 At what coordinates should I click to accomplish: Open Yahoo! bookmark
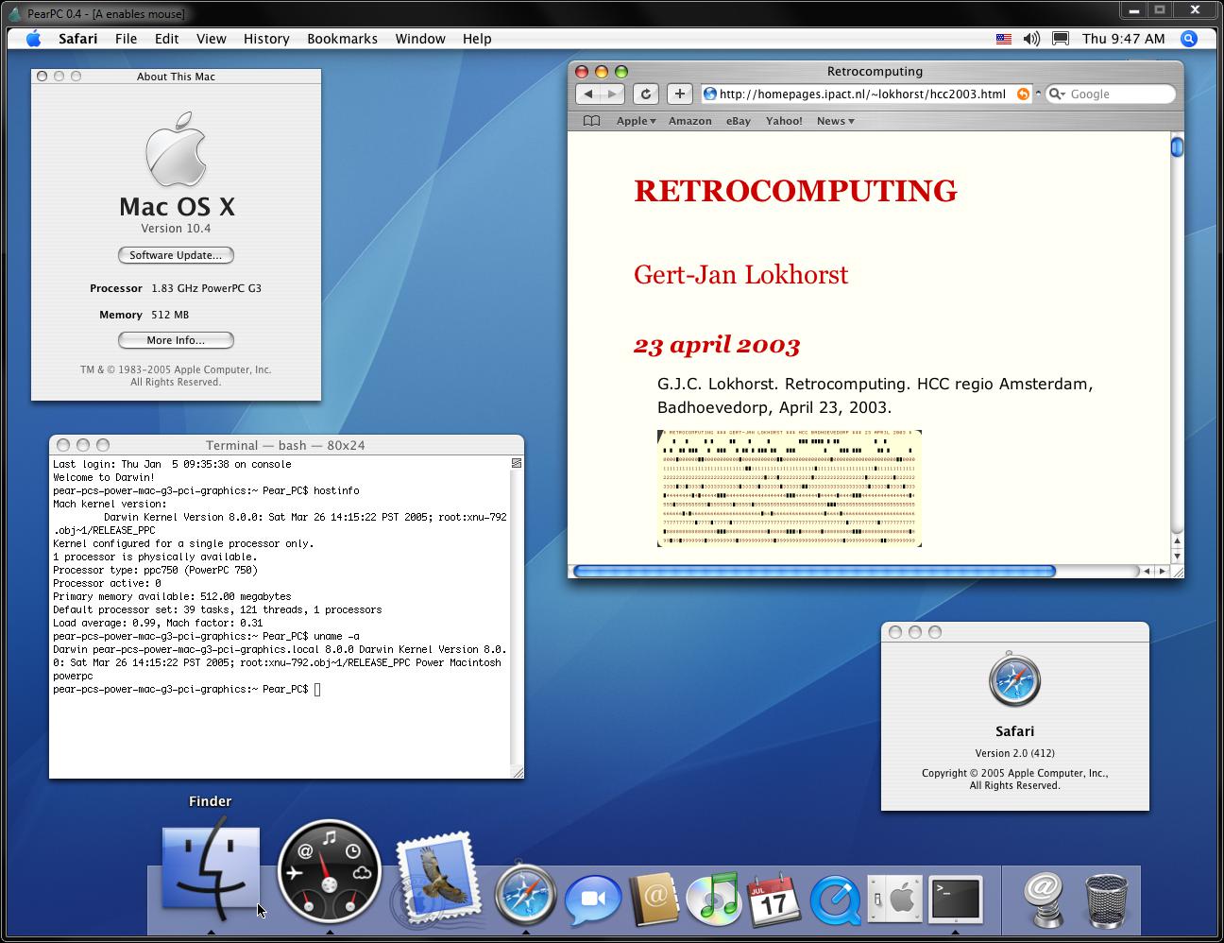(784, 121)
